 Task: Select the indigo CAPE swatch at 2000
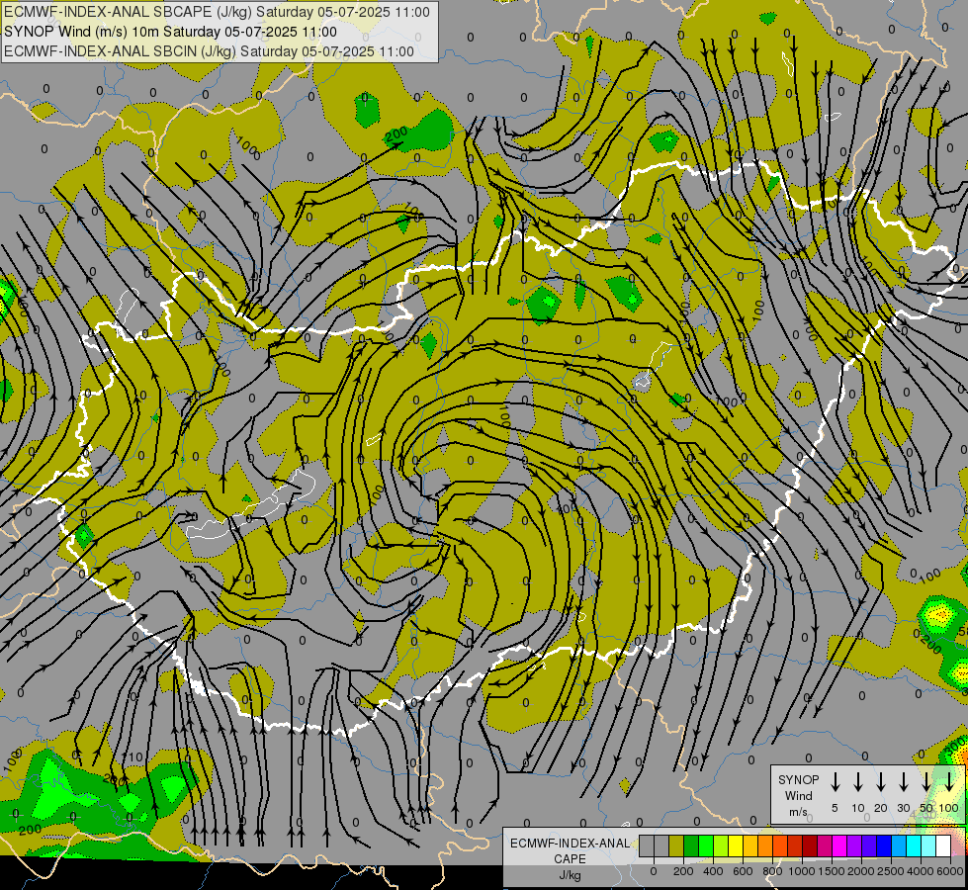coord(869,846)
